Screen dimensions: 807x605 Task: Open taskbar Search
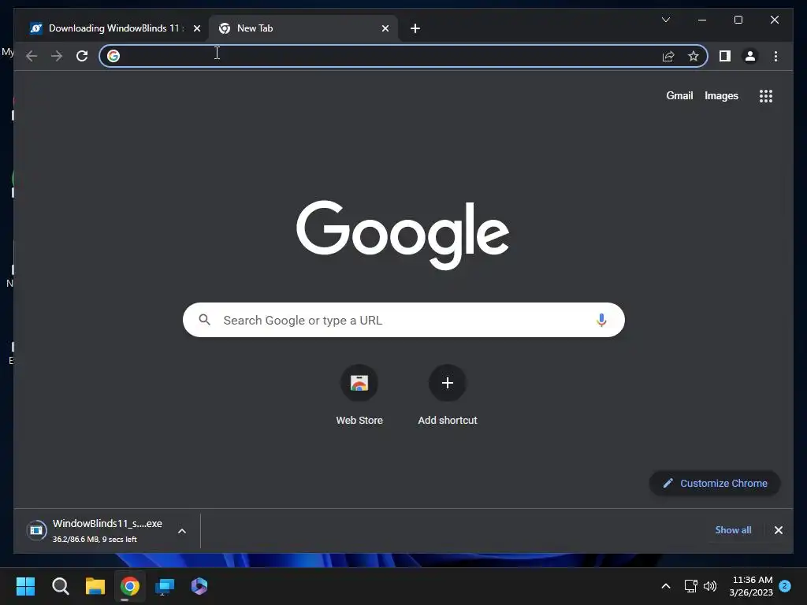pos(61,586)
